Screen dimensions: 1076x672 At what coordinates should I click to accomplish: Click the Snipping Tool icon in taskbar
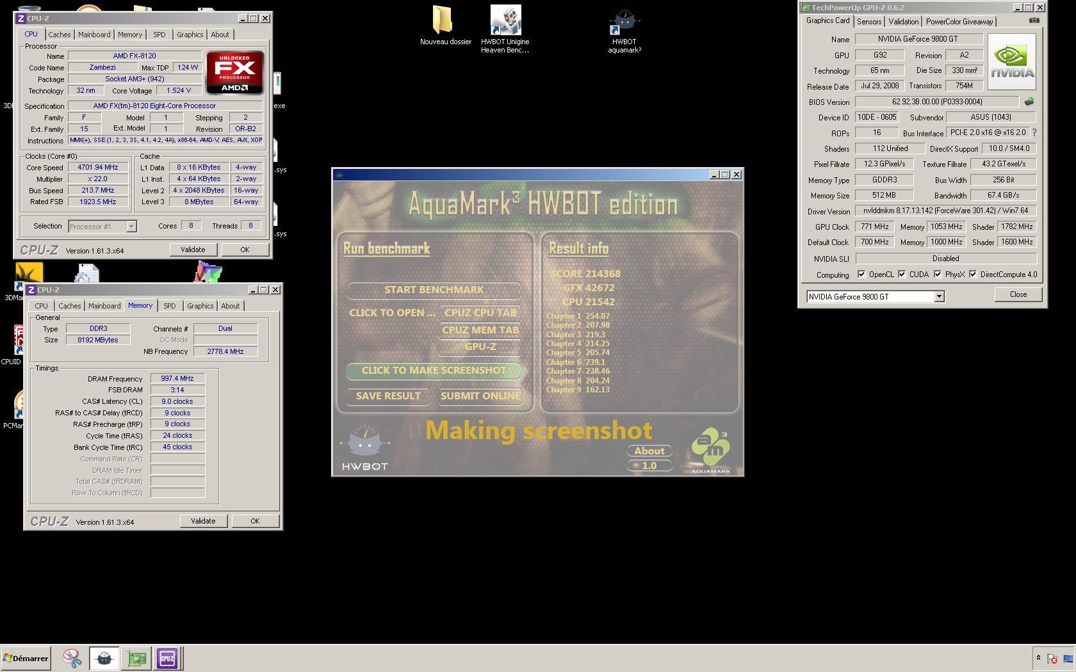pos(72,658)
